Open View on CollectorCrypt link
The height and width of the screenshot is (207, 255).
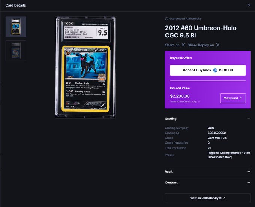208,198
